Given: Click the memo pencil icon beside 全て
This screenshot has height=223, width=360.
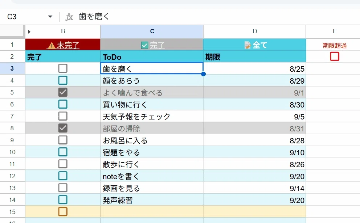Looking at the screenshot, I should click(x=247, y=45).
